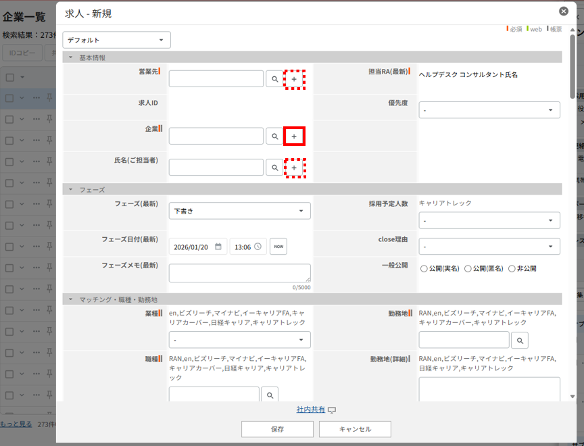Viewport: 584px width, 446px height.
Task: Open the デフォルト layout dropdown
Action: [x=116, y=41]
